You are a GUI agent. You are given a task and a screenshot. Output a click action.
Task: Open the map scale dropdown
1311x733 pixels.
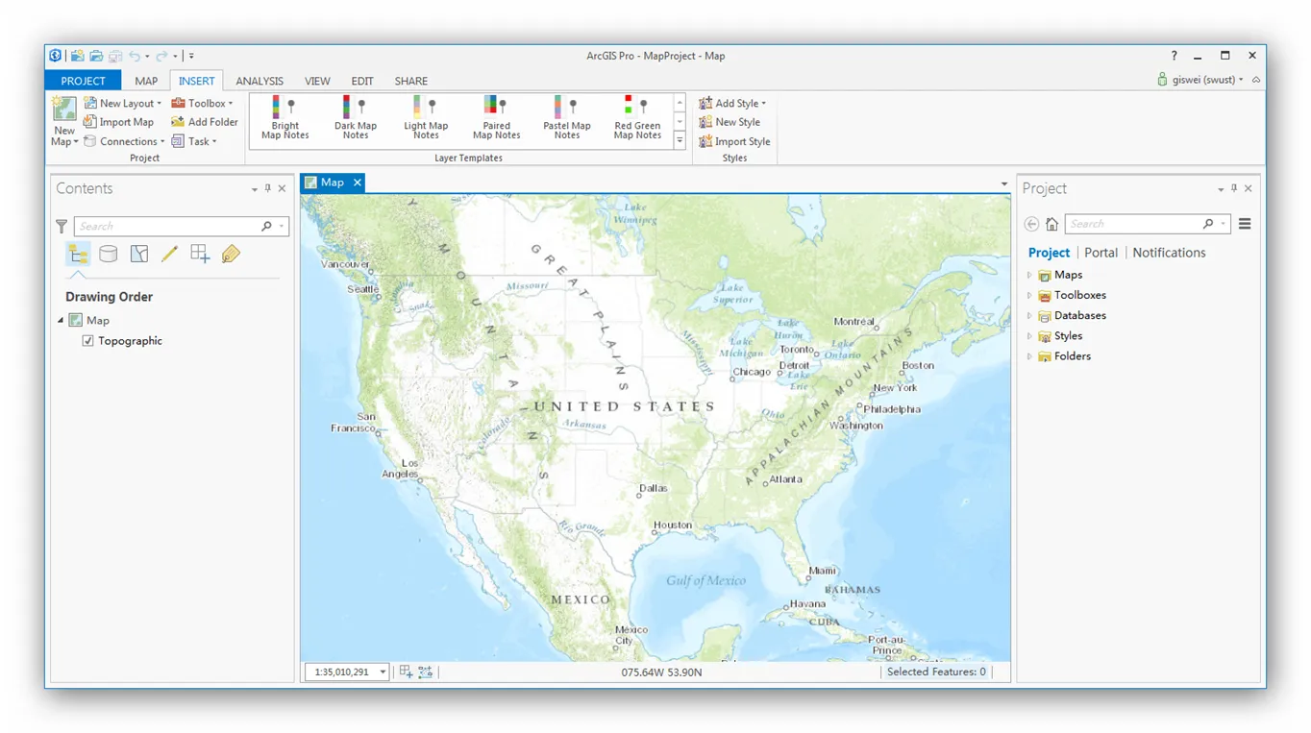383,672
